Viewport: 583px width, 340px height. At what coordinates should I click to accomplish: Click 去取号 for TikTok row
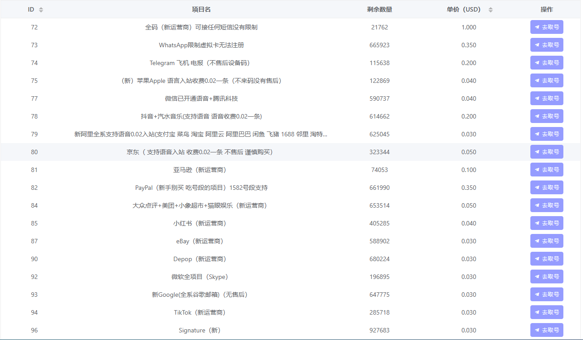(546, 312)
